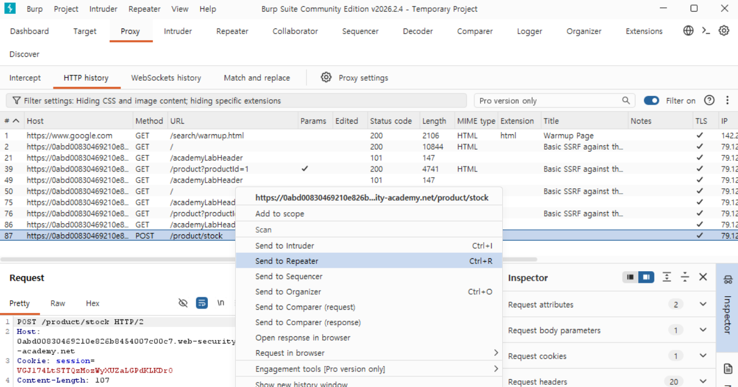Screen dimensions: 738x387
Task: Select Add to scope in context menu
Action: coord(369,214)
